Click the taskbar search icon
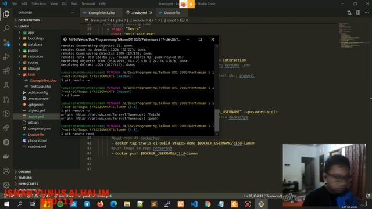Screen dimensions: 372x209 pos(20,204)
